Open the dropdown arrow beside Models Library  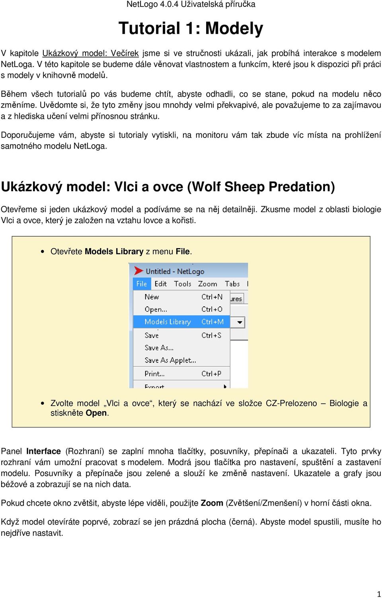tap(240, 322)
